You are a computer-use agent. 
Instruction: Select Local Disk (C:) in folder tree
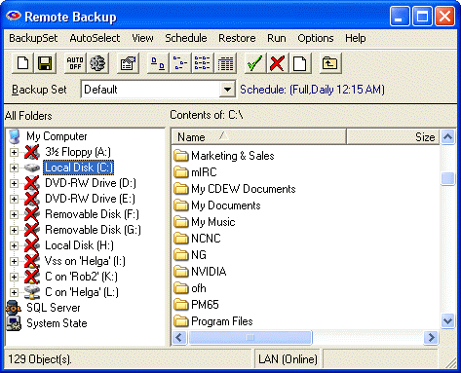click(x=79, y=168)
